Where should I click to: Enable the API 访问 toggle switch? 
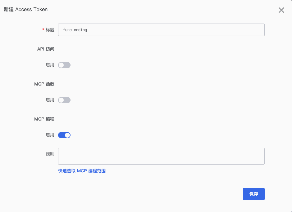point(64,65)
